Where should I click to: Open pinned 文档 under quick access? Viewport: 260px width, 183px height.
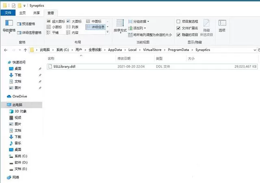pyautogui.click(x=15, y=81)
